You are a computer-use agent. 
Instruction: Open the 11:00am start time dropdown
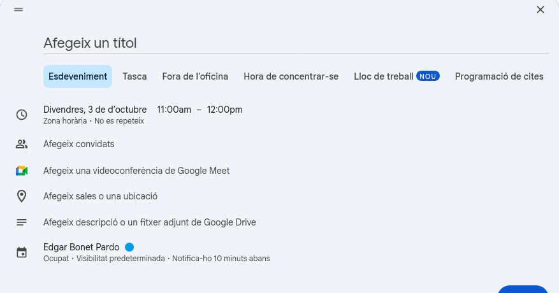[x=174, y=110]
